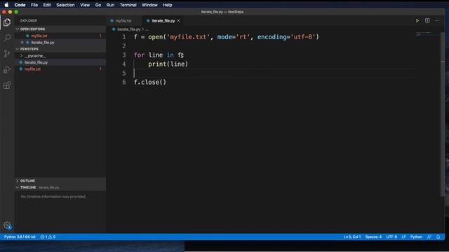Select myfile.txt in Open Editors
Viewport: 449px width, 252px height.
[x=39, y=36]
